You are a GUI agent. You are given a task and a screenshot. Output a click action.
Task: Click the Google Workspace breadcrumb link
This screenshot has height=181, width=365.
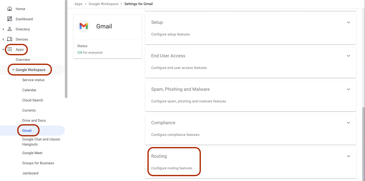(103, 4)
